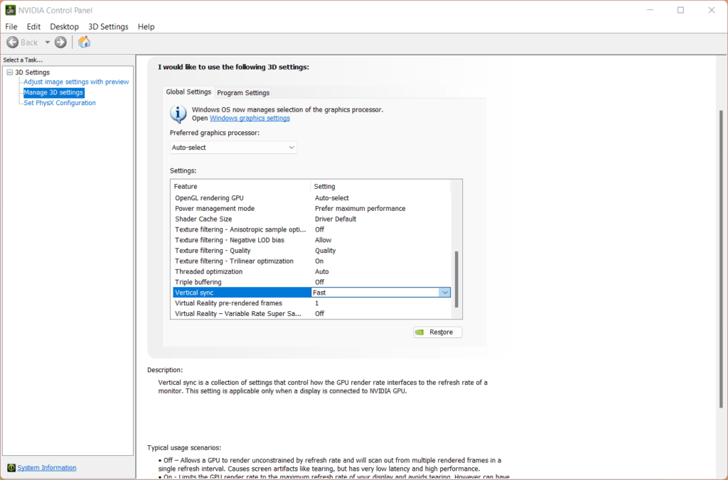Click the blue info icon near Windows OS message
This screenshot has height=480, width=728.
click(x=178, y=114)
